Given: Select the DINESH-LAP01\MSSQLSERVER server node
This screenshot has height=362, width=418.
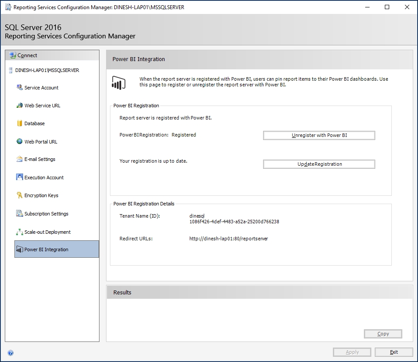Looking at the screenshot, I should coord(44,70).
